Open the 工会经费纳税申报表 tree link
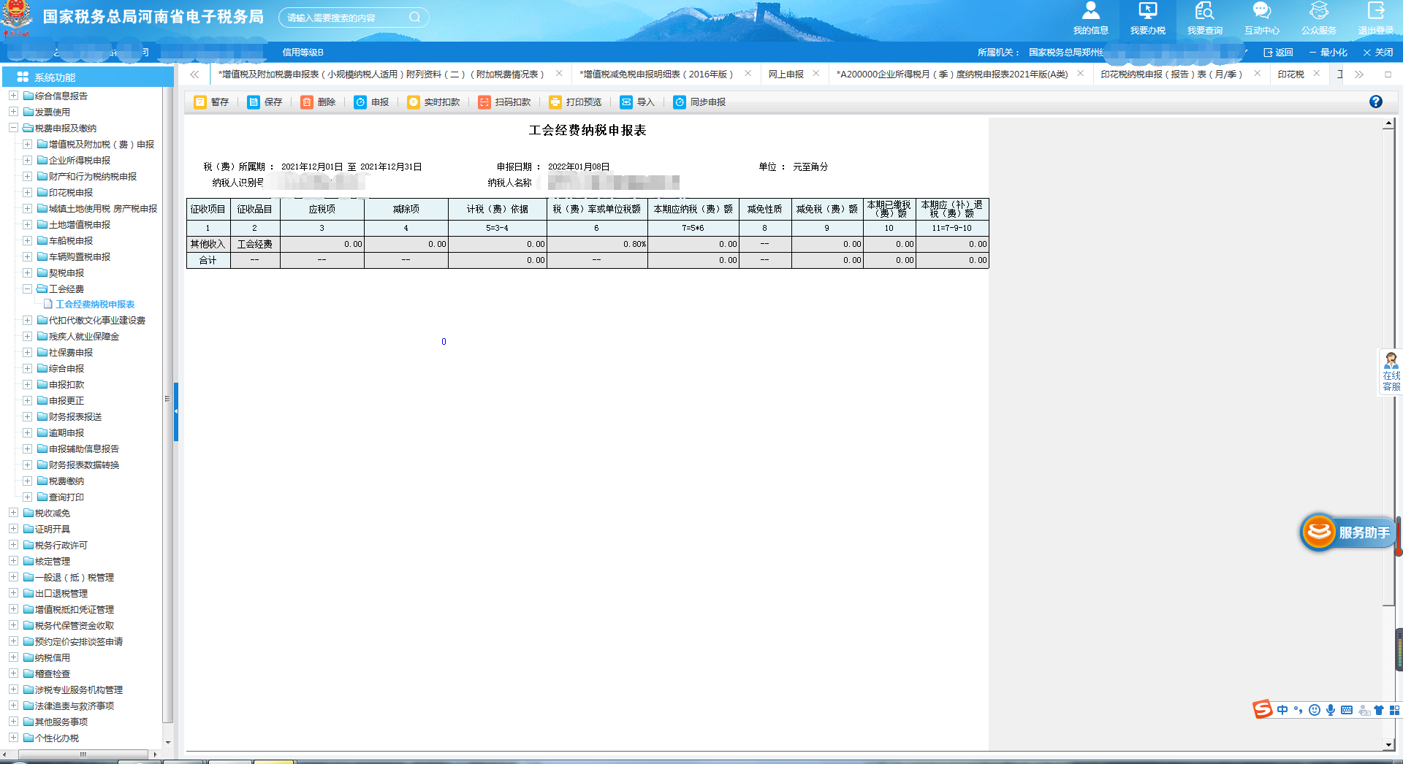1403x764 pixels. [x=95, y=305]
